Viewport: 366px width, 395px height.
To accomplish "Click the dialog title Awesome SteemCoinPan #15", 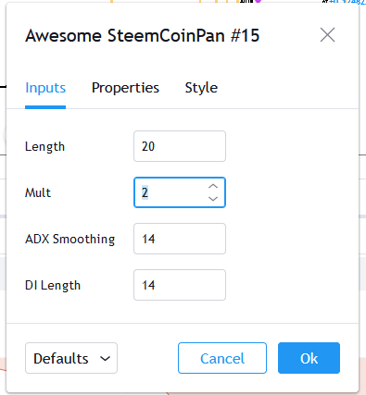I will pyautogui.click(x=143, y=35).
